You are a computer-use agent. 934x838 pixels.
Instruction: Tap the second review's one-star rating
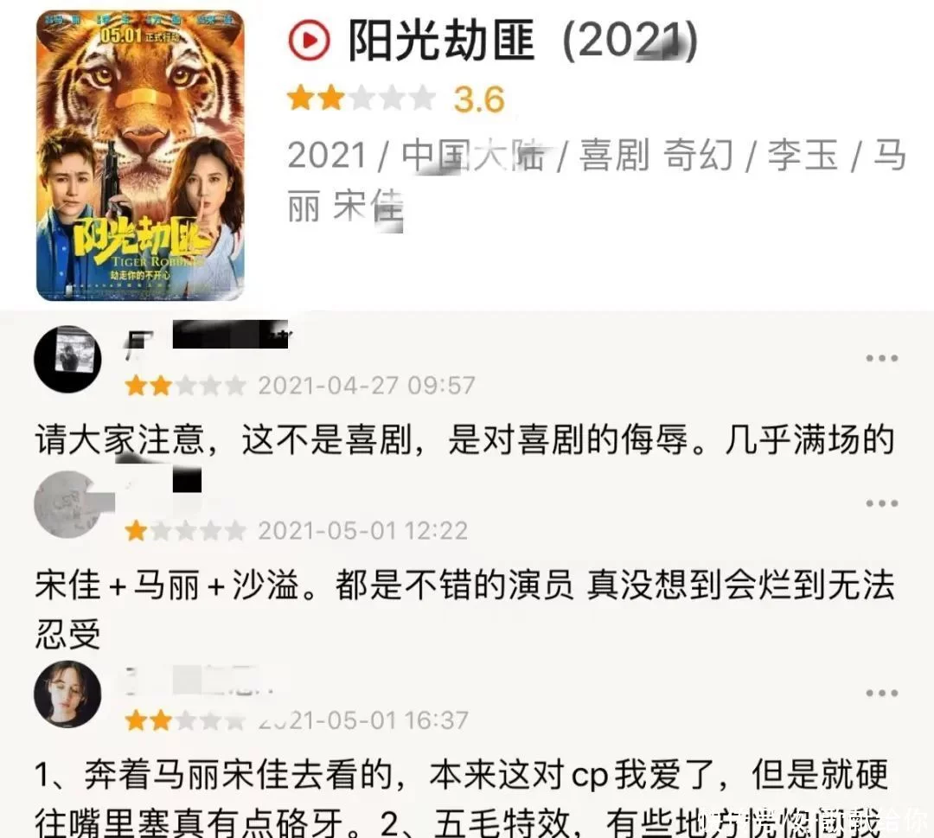tap(186, 531)
